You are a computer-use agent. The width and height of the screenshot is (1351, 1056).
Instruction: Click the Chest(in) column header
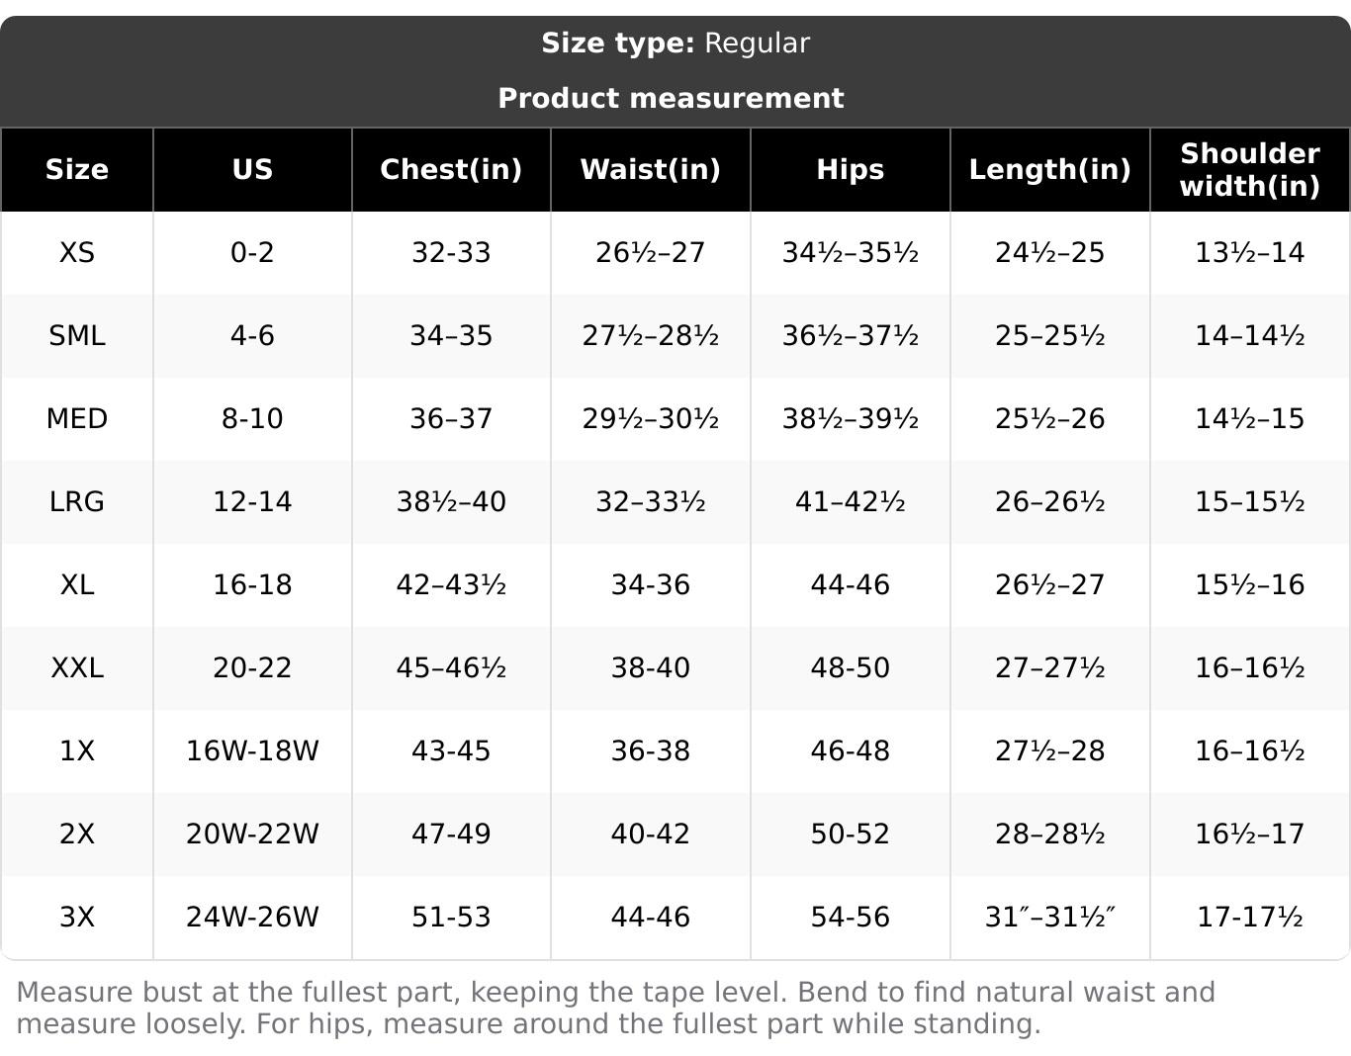point(451,170)
